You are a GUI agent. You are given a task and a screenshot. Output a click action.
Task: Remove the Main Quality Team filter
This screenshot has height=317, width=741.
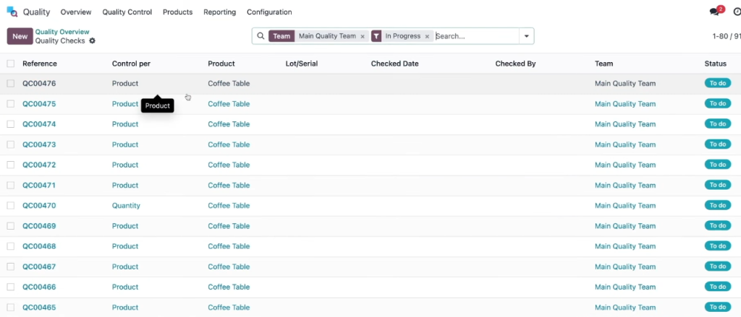[363, 36]
